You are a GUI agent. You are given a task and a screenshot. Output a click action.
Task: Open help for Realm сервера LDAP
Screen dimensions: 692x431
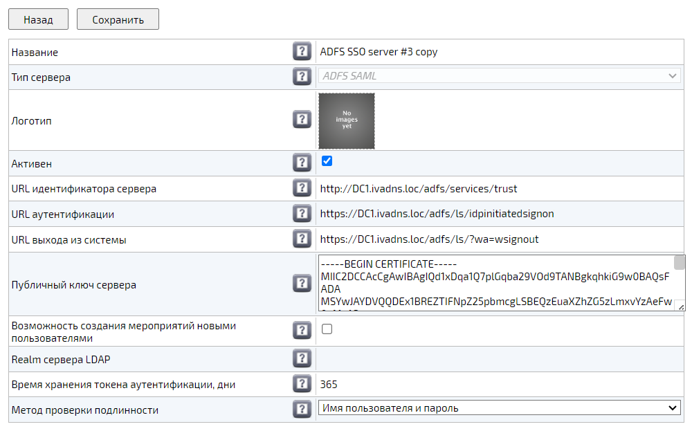click(x=301, y=358)
